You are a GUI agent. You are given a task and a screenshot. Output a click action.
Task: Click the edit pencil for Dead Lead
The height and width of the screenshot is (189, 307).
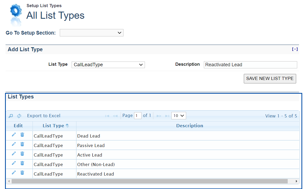point(14,135)
